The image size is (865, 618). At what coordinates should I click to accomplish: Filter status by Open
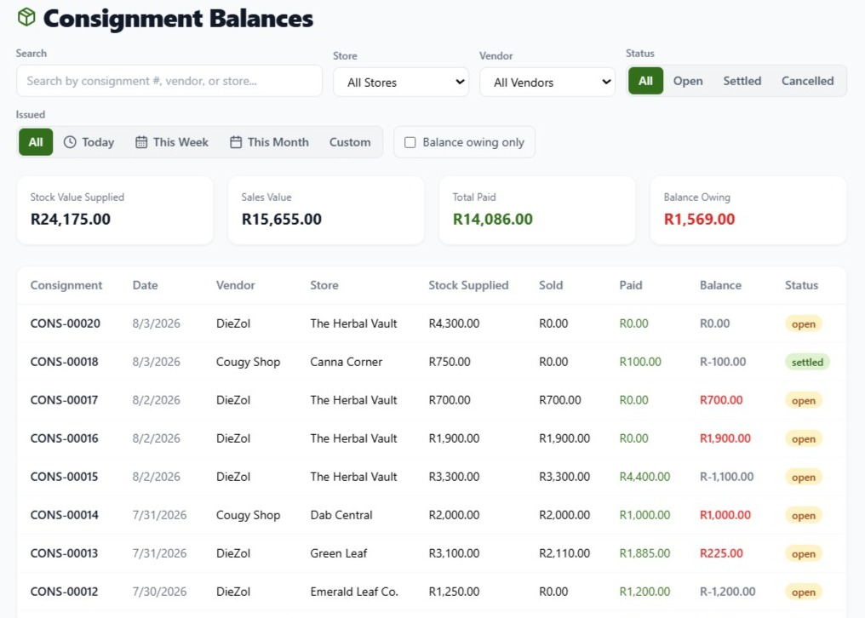[688, 81]
